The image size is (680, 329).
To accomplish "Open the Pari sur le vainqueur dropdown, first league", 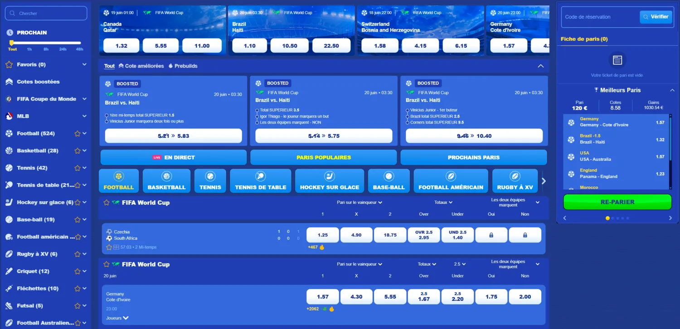I will (359, 203).
